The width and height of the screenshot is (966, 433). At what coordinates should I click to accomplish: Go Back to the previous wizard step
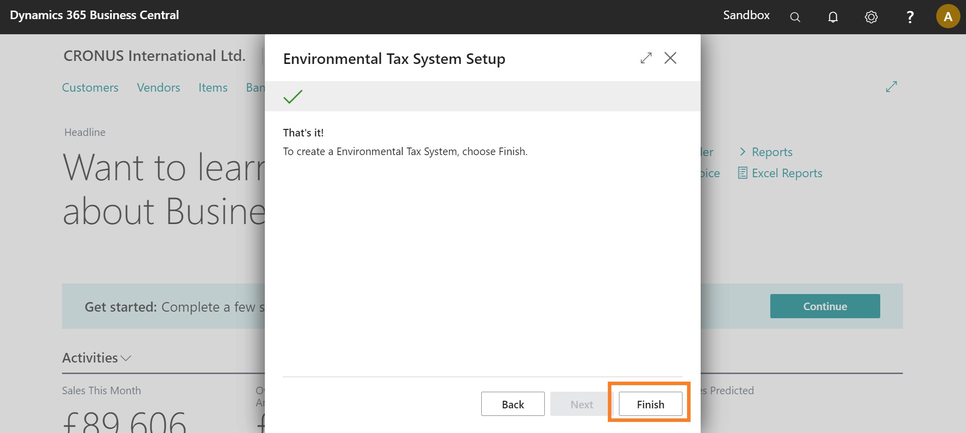(513, 404)
